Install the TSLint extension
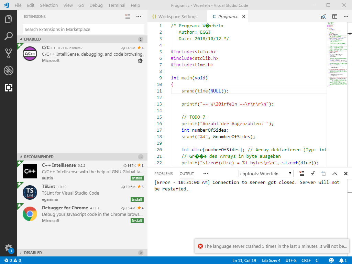 137,199
